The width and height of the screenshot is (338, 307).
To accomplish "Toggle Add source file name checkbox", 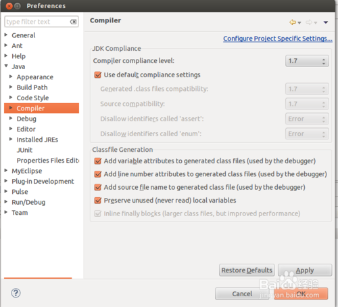I will pos(97,187).
